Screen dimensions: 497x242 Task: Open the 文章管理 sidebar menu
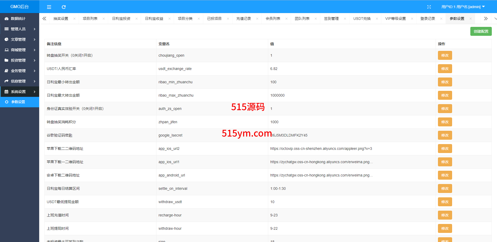click(20, 39)
